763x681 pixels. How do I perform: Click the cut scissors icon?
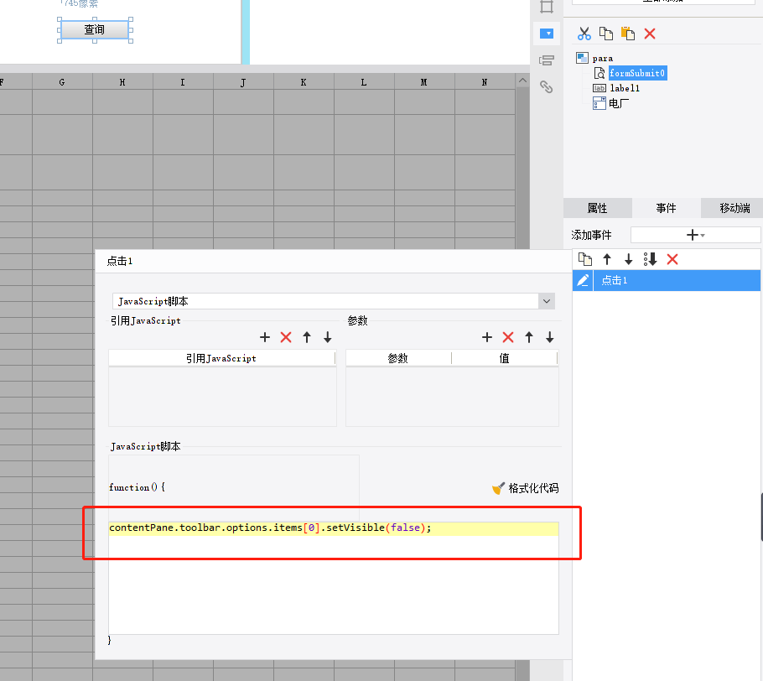[584, 34]
